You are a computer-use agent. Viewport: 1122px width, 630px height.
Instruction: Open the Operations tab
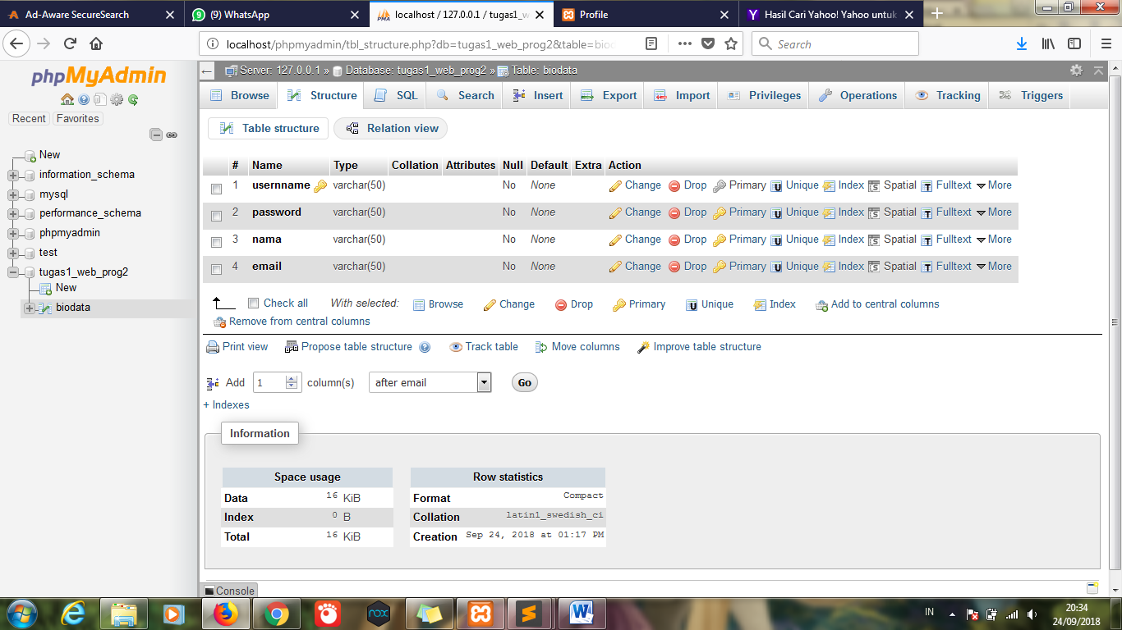(858, 95)
